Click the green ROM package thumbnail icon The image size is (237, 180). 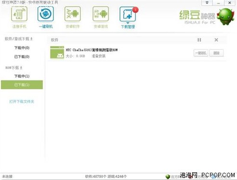point(57,52)
